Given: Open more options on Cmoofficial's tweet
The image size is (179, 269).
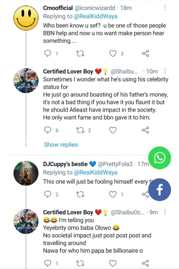Looking at the screenshot, I should pyautogui.click(x=165, y=8).
